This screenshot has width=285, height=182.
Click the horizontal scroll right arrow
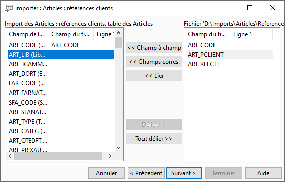110,156
